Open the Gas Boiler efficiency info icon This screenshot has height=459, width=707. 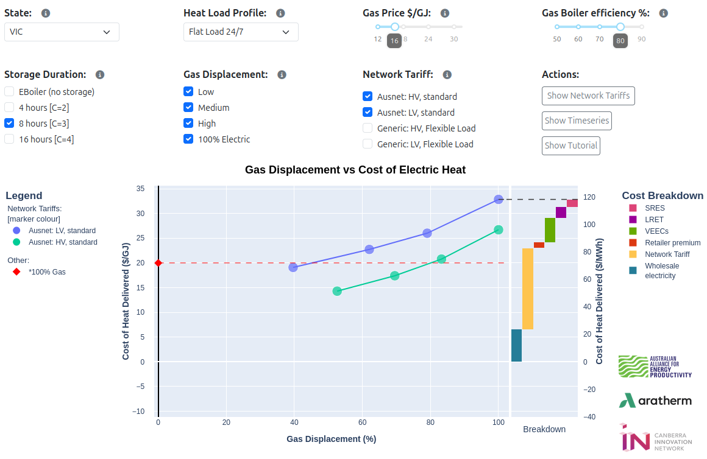[663, 13]
